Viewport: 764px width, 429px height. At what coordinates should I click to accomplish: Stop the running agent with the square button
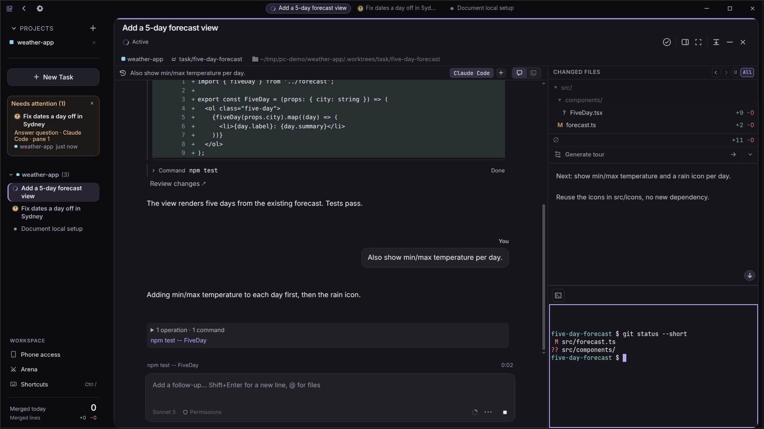[x=505, y=412]
